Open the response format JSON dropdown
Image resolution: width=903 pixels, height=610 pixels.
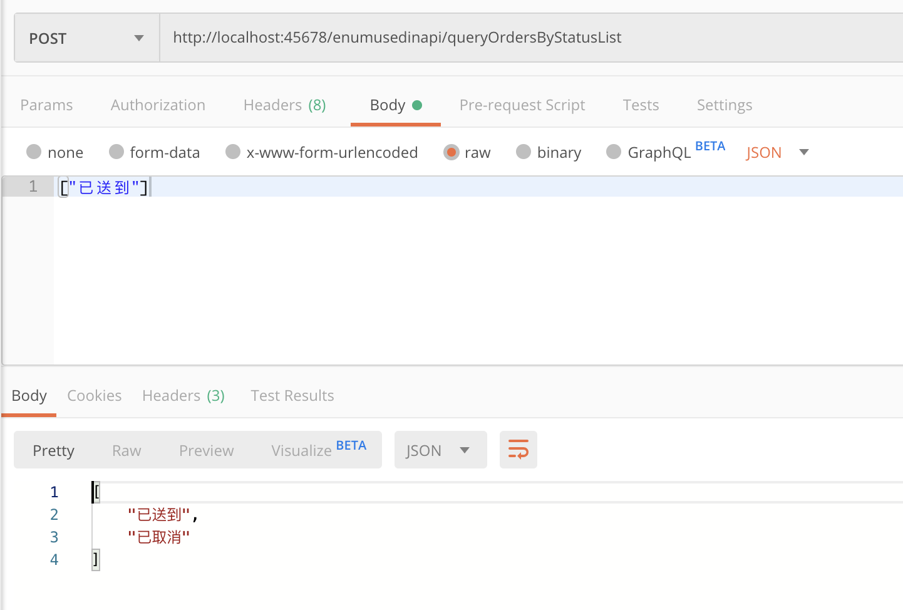tap(440, 450)
